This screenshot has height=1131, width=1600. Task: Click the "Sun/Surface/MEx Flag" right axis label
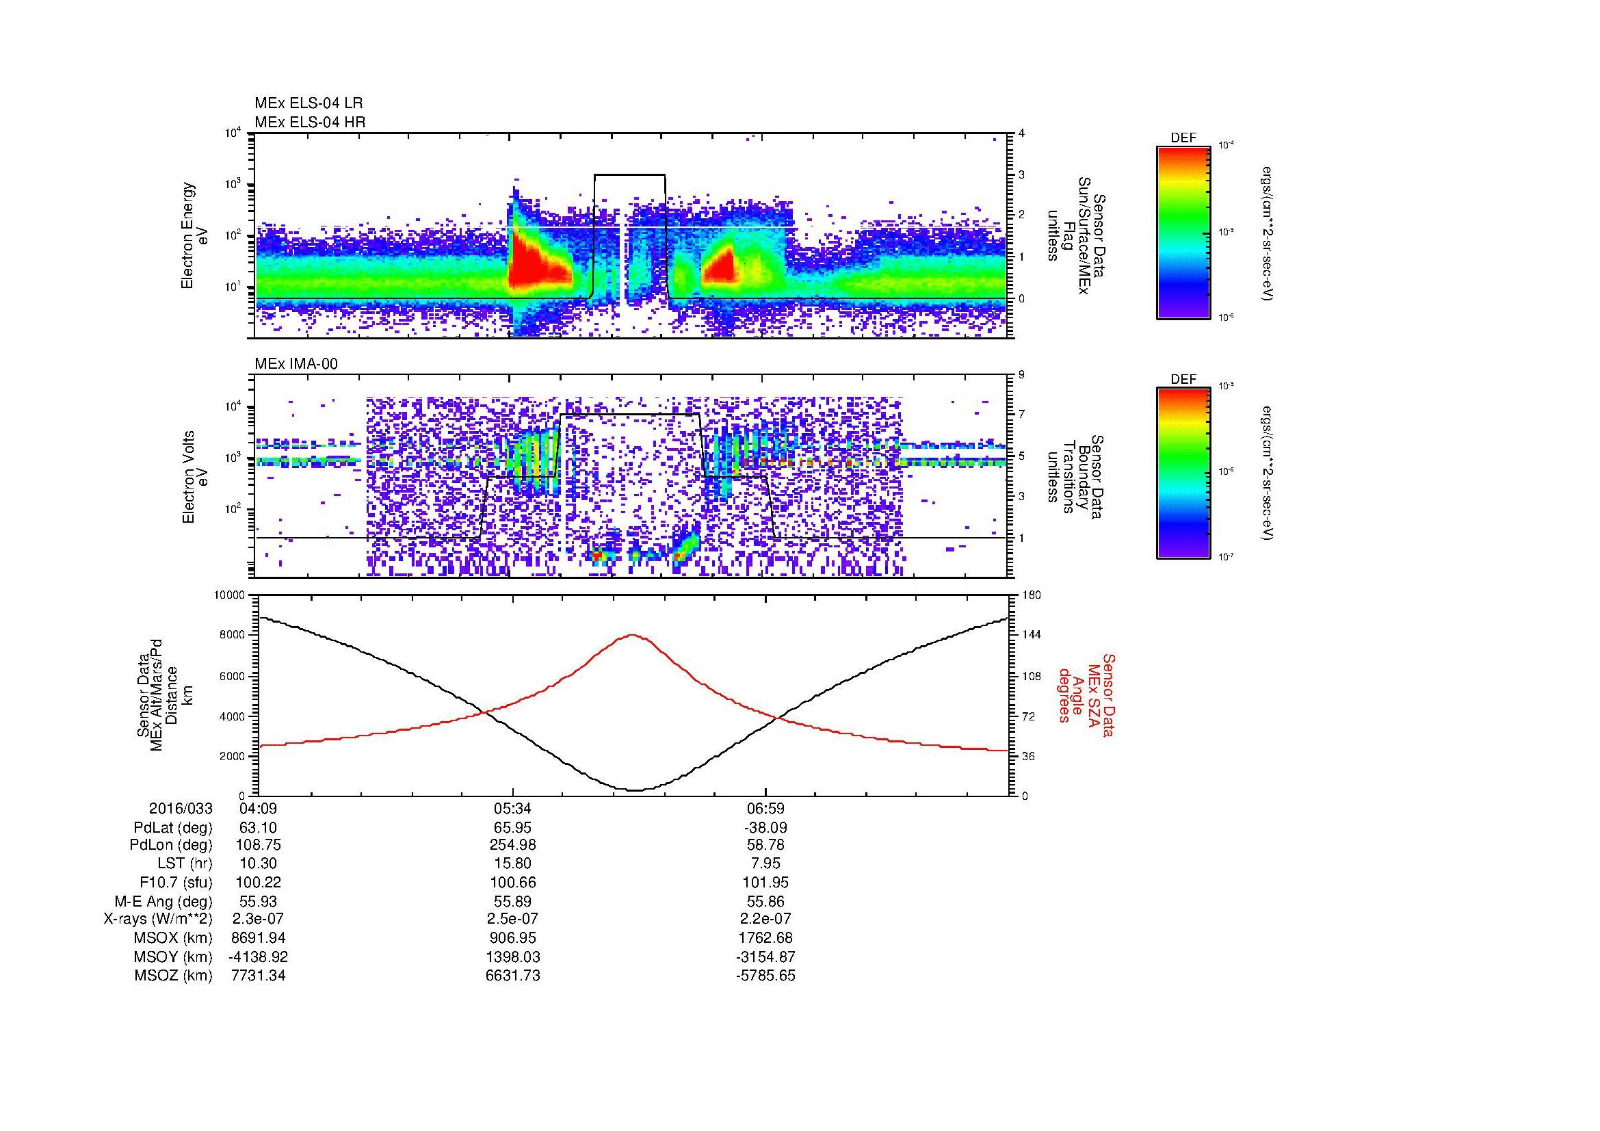pos(1077,235)
